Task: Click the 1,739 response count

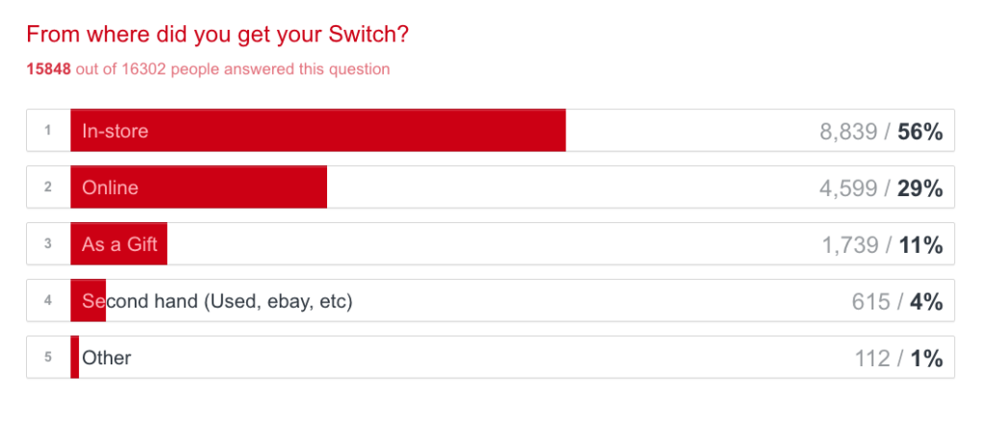Action: pyautogui.click(x=850, y=245)
